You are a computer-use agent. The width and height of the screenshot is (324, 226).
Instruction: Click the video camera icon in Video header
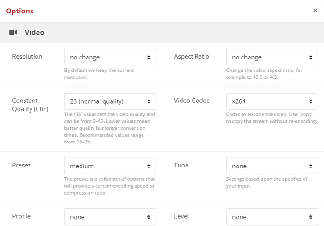point(13,32)
